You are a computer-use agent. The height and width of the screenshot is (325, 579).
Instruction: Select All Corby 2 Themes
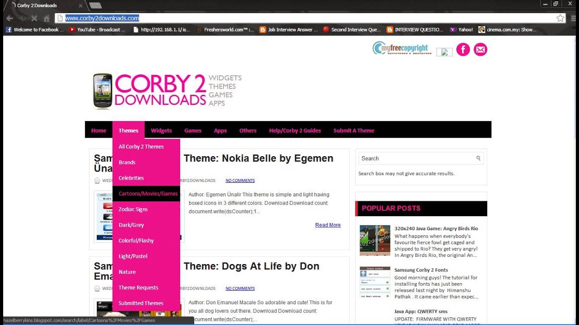146,147
